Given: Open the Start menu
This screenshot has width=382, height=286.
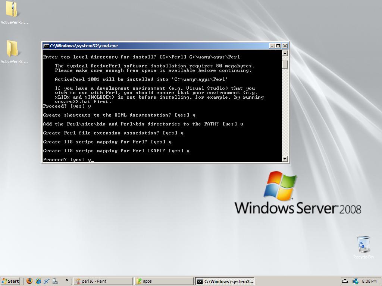Looking at the screenshot, I should click(10, 281).
